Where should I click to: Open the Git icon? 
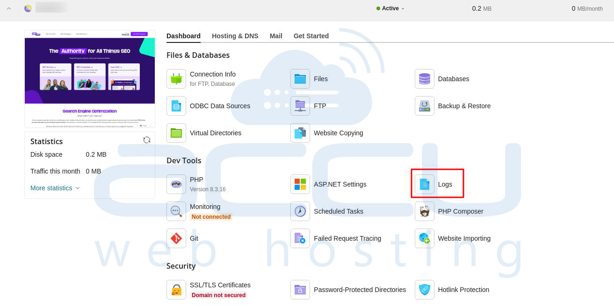176,238
